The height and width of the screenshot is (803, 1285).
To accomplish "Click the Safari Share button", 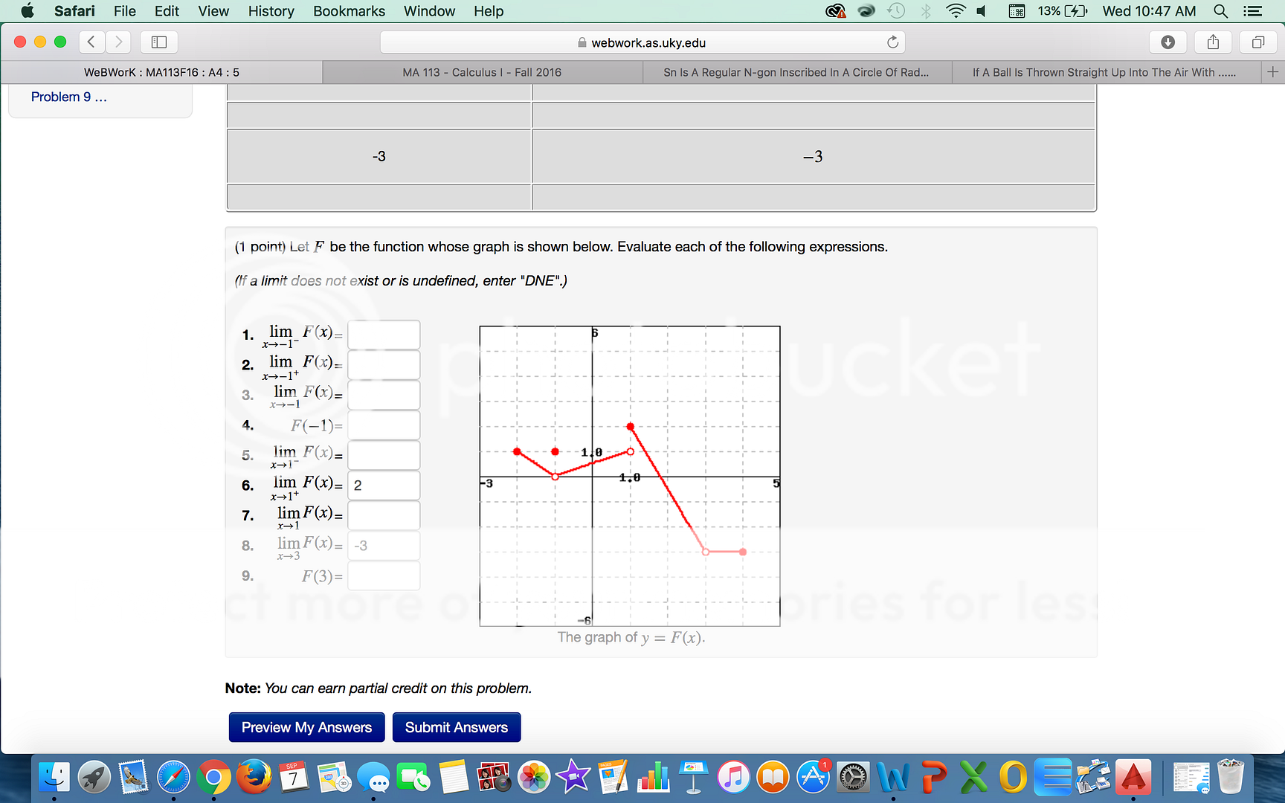I will (x=1212, y=42).
